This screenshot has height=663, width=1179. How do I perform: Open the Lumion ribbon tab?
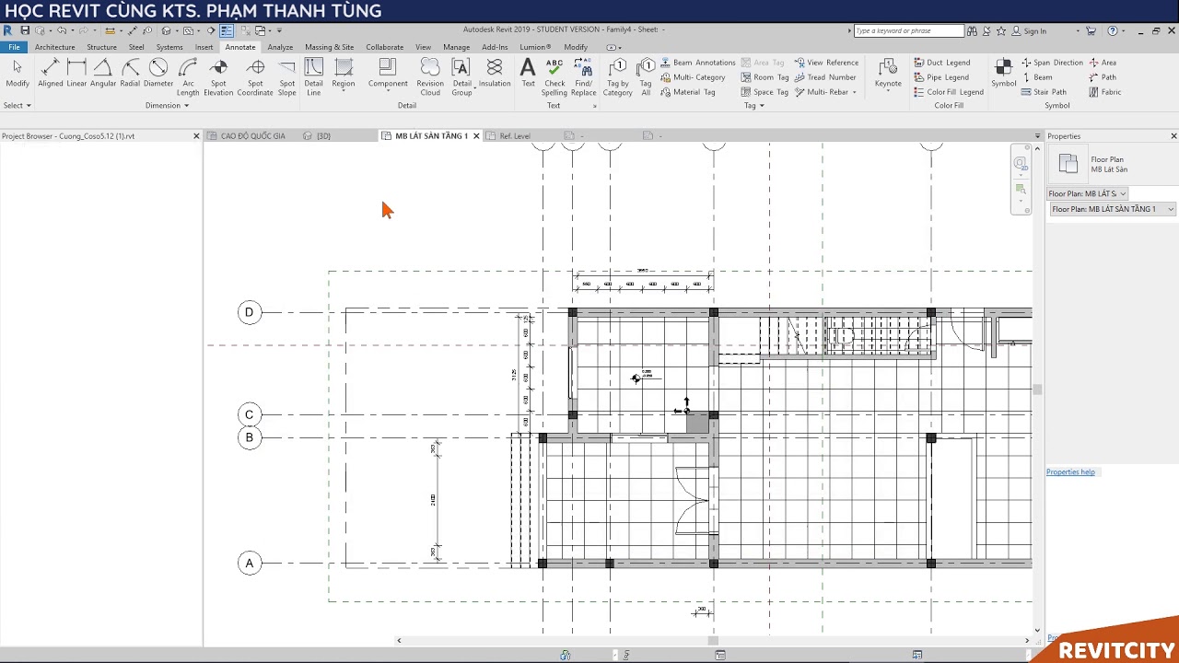(535, 47)
